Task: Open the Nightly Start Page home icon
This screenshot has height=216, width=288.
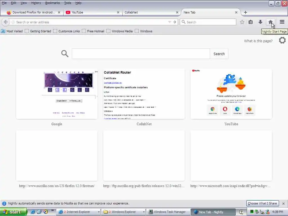Action: tap(270, 22)
